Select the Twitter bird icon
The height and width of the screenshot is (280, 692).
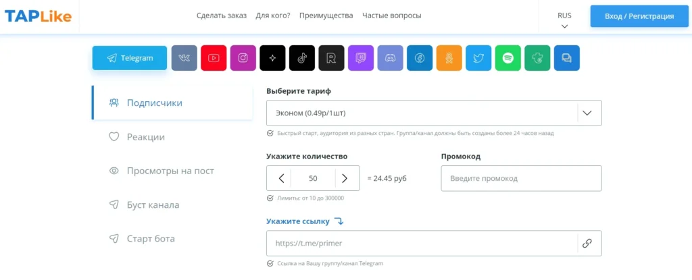478,58
